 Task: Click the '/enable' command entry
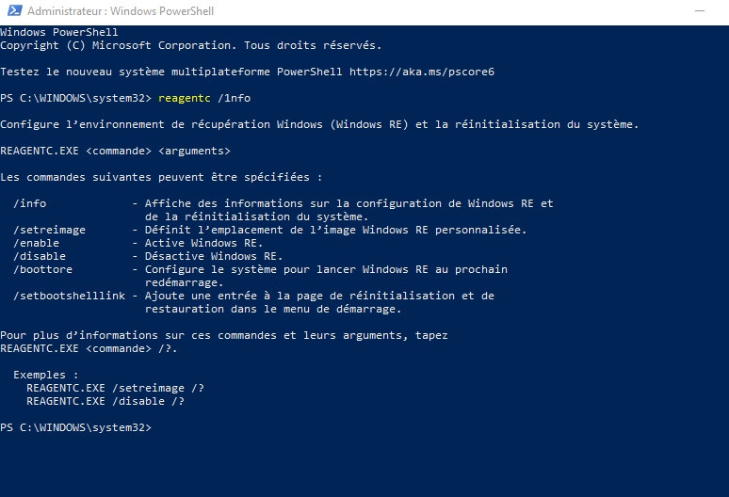tap(37, 243)
